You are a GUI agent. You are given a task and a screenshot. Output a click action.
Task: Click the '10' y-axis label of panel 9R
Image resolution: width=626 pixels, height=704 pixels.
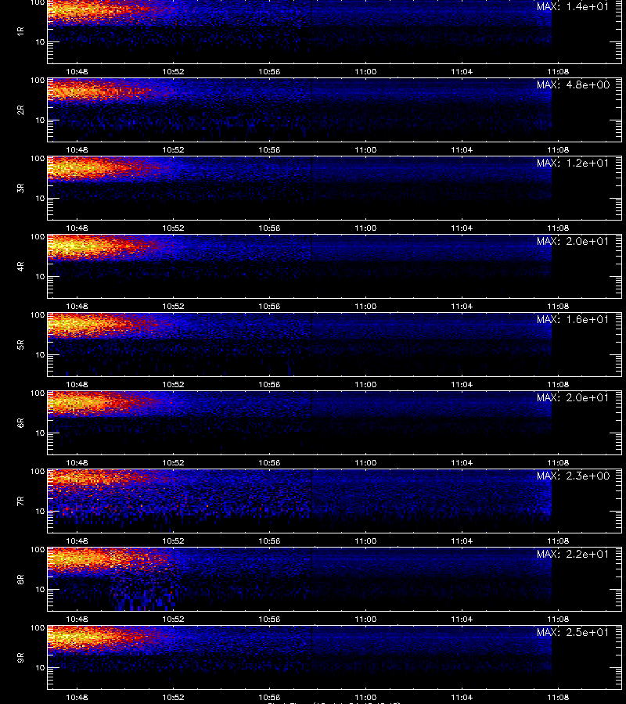pyautogui.click(x=40, y=668)
